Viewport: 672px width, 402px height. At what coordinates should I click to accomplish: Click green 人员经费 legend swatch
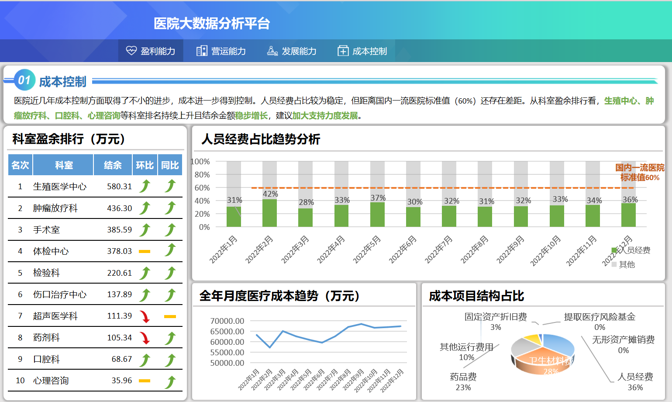point(614,250)
